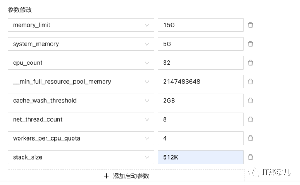
Task: Click 添加启动参数 to add a parameter
Action: tap(126, 176)
